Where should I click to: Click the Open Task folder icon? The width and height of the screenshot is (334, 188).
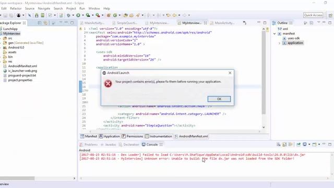pos(132,15)
